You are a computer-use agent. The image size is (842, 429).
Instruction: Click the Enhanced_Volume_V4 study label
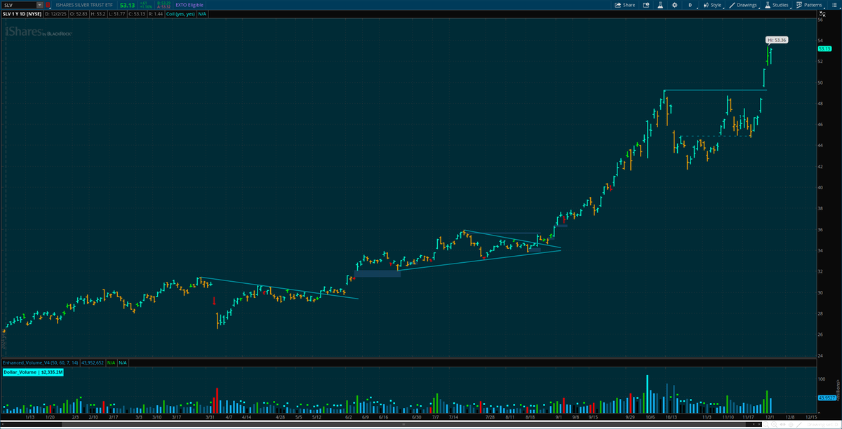40,362
